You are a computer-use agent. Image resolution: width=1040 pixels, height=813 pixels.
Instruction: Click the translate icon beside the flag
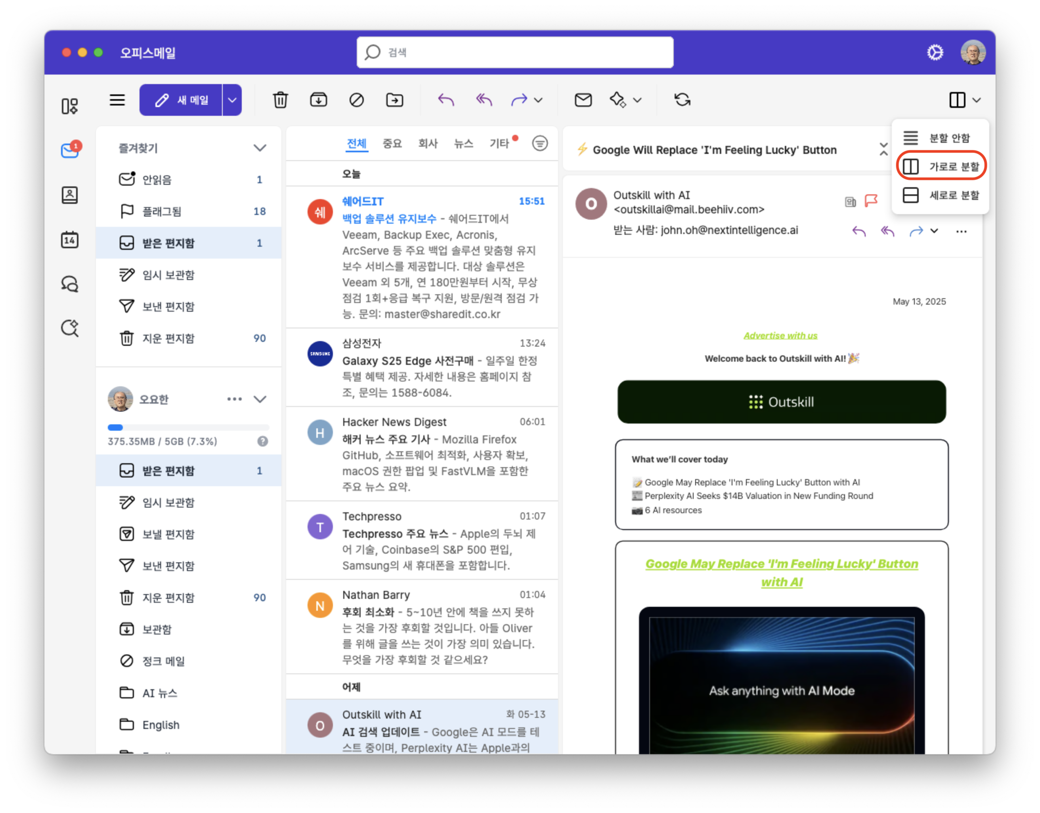pos(851,201)
